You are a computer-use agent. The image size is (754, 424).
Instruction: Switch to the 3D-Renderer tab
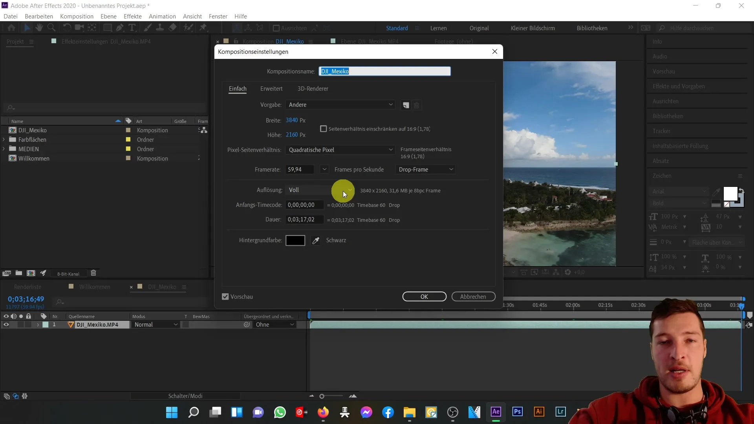pyautogui.click(x=313, y=89)
